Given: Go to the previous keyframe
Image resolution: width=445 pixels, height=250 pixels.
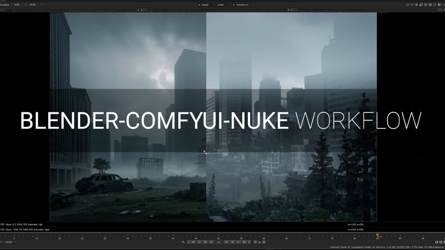Looking at the screenshot, I should tap(199, 242).
